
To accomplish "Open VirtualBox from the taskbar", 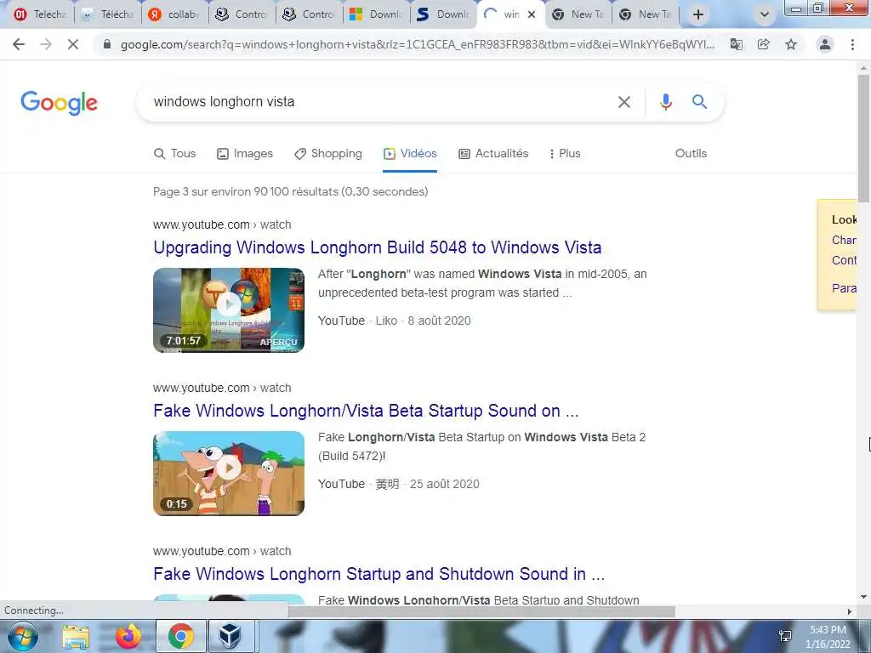I will [x=230, y=636].
